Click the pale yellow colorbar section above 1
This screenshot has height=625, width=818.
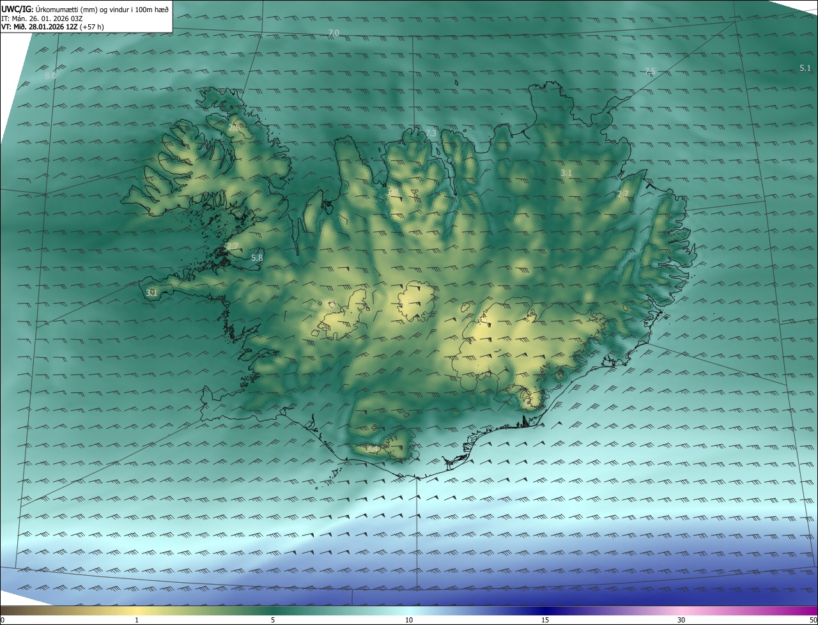coord(137,610)
